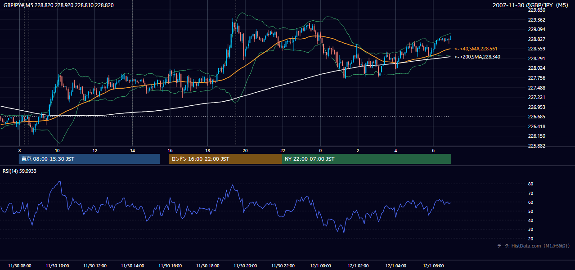Image resolution: width=575 pixels, height=270 pixels.
Task: Click the 11/30 20:00 date axis label
Action: tap(245, 266)
